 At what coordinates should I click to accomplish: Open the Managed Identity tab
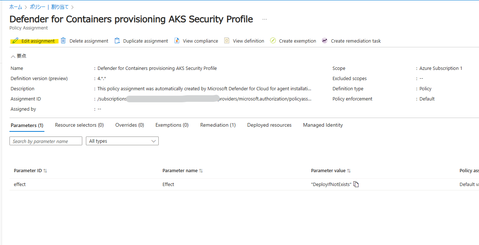coord(323,125)
